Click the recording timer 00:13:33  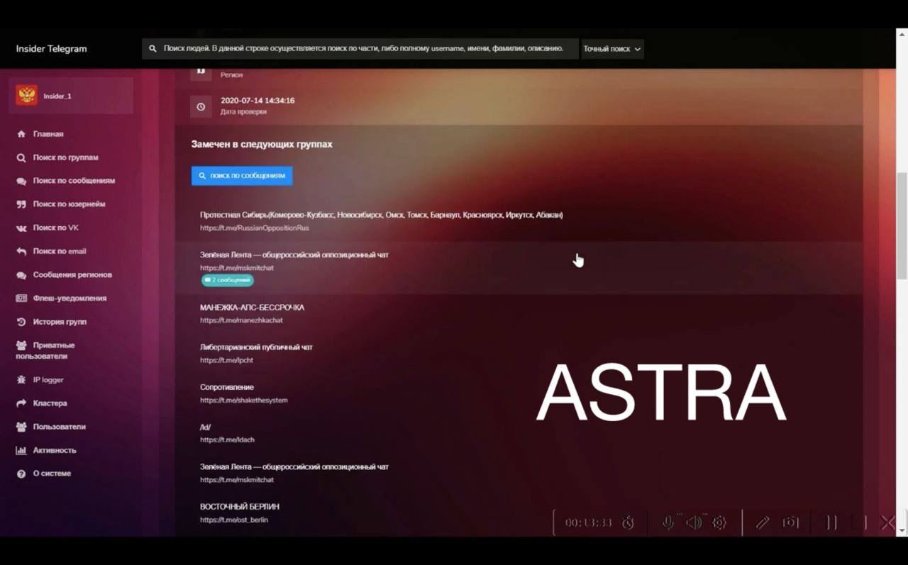pos(588,522)
